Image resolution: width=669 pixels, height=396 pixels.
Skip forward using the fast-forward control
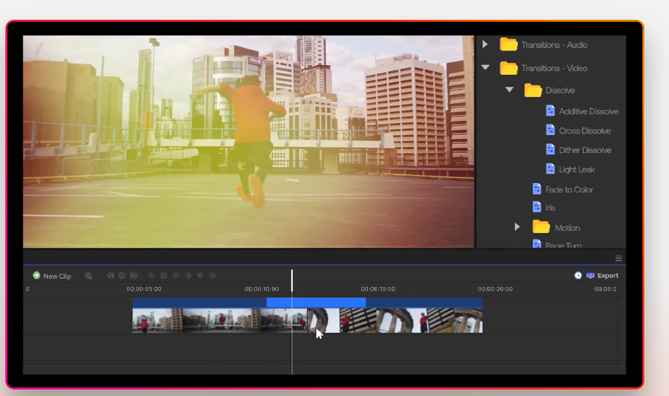coord(134,275)
